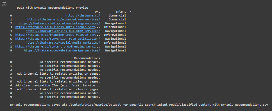
Task: Click 'Navigational' intent in row 6
Action: [115, 39]
